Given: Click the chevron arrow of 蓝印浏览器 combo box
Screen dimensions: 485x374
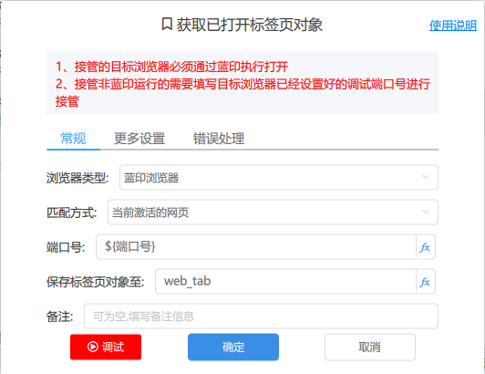Looking at the screenshot, I should pyautogui.click(x=426, y=177).
